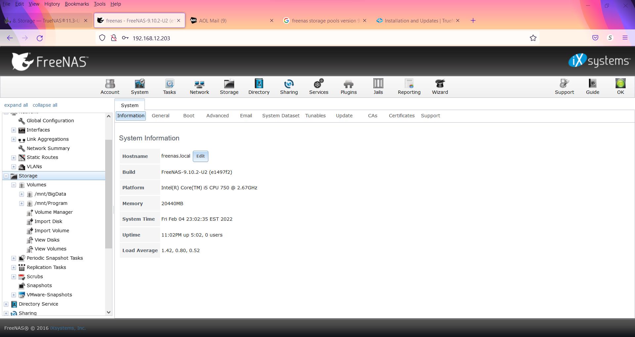635x337 pixels.
Task: Open the Reporting toolbar icon
Action: click(x=409, y=87)
